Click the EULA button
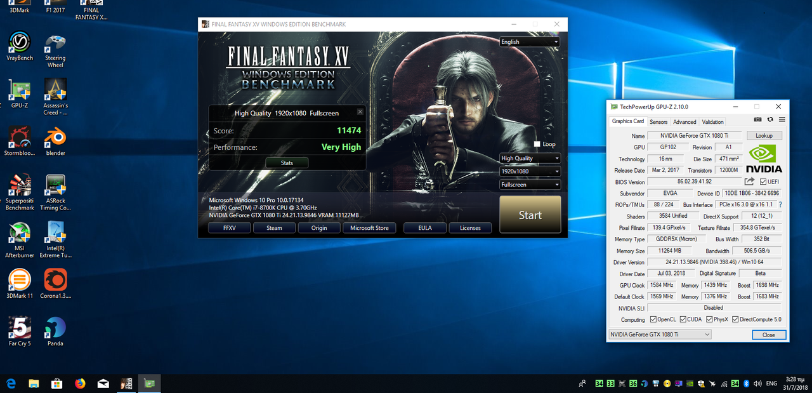The height and width of the screenshot is (393, 812). pos(425,228)
